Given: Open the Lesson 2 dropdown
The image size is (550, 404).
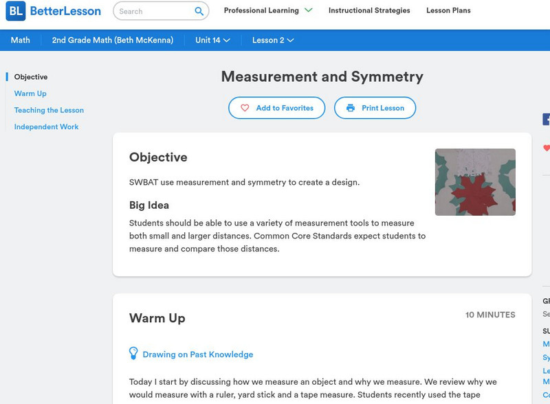Looking at the screenshot, I should [273, 41].
